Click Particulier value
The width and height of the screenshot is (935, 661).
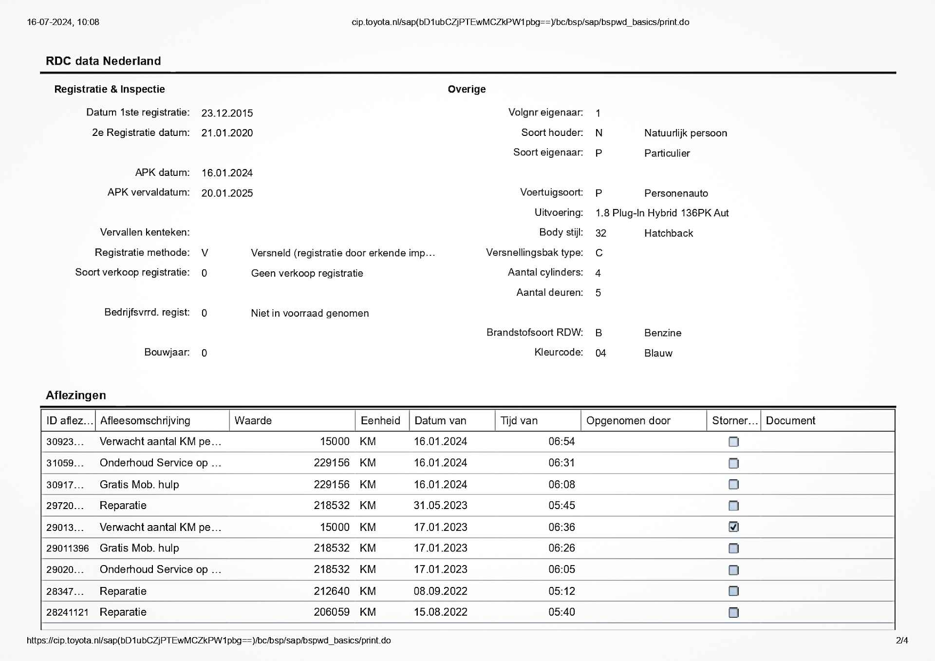coord(667,153)
